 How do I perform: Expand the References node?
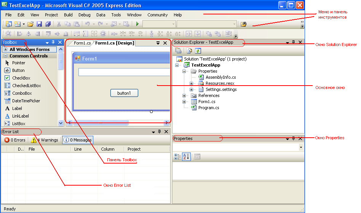click(184, 96)
